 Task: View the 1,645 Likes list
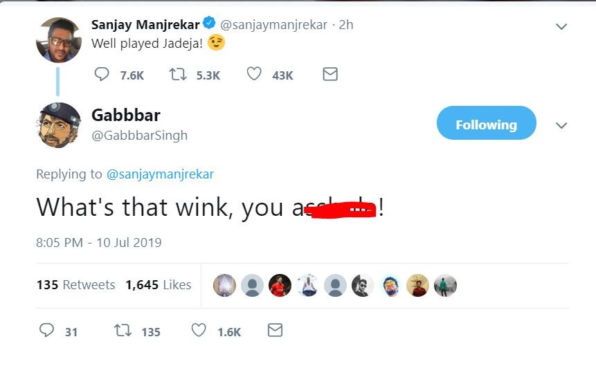point(158,285)
